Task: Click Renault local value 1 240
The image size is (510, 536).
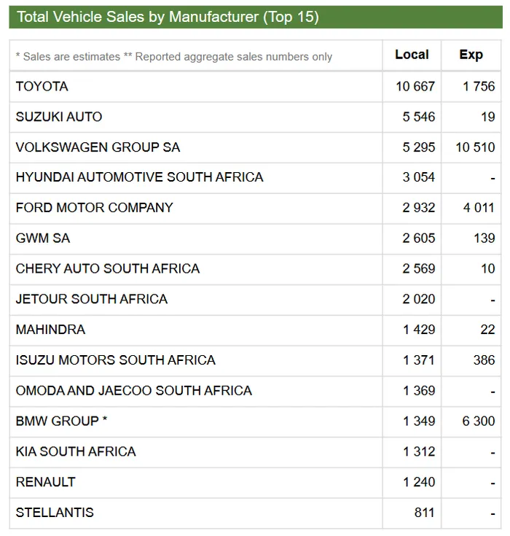Action: point(419,482)
